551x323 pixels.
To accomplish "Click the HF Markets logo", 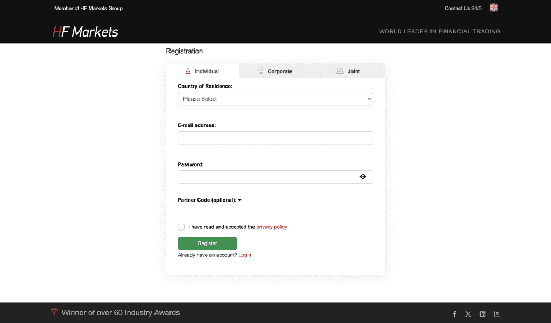I will (x=86, y=32).
